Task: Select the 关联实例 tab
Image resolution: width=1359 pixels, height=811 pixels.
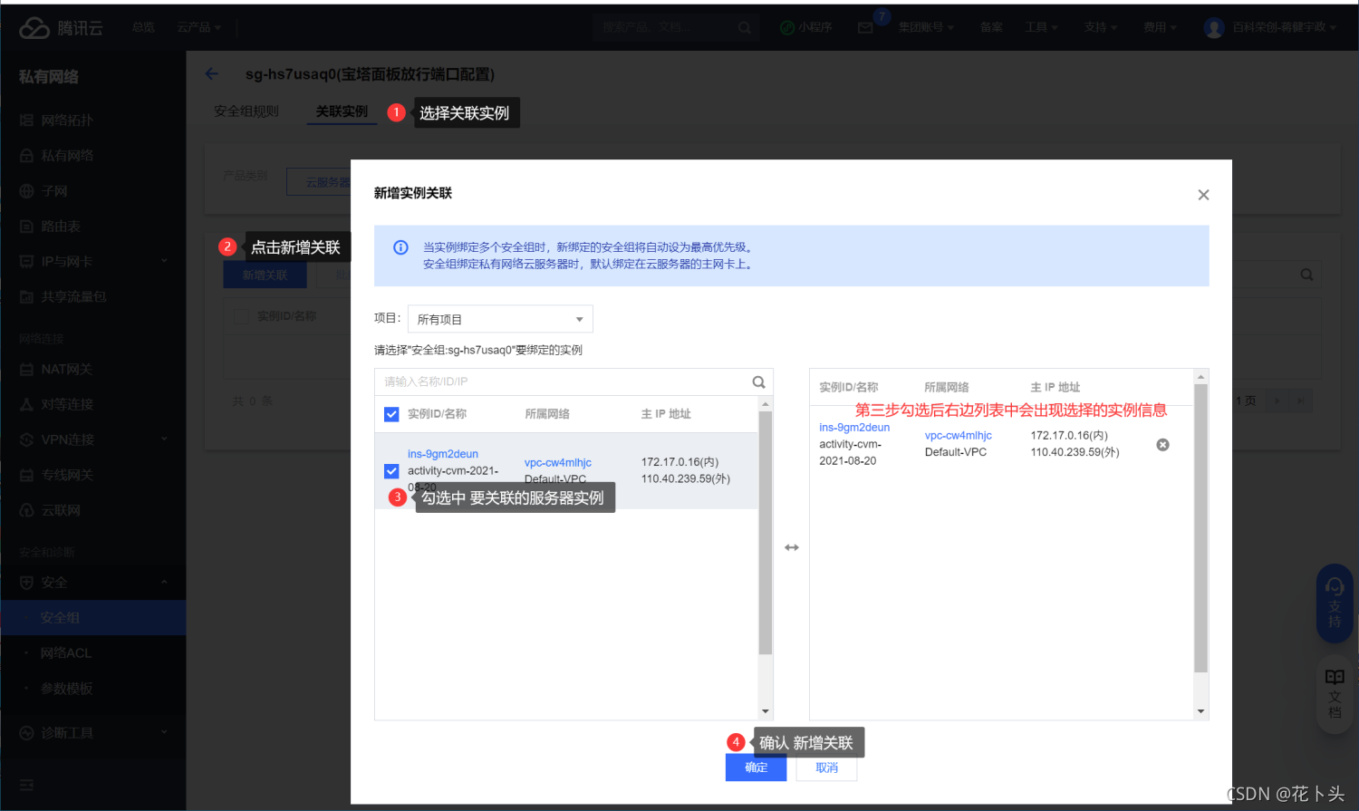Action: tap(342, 111)
